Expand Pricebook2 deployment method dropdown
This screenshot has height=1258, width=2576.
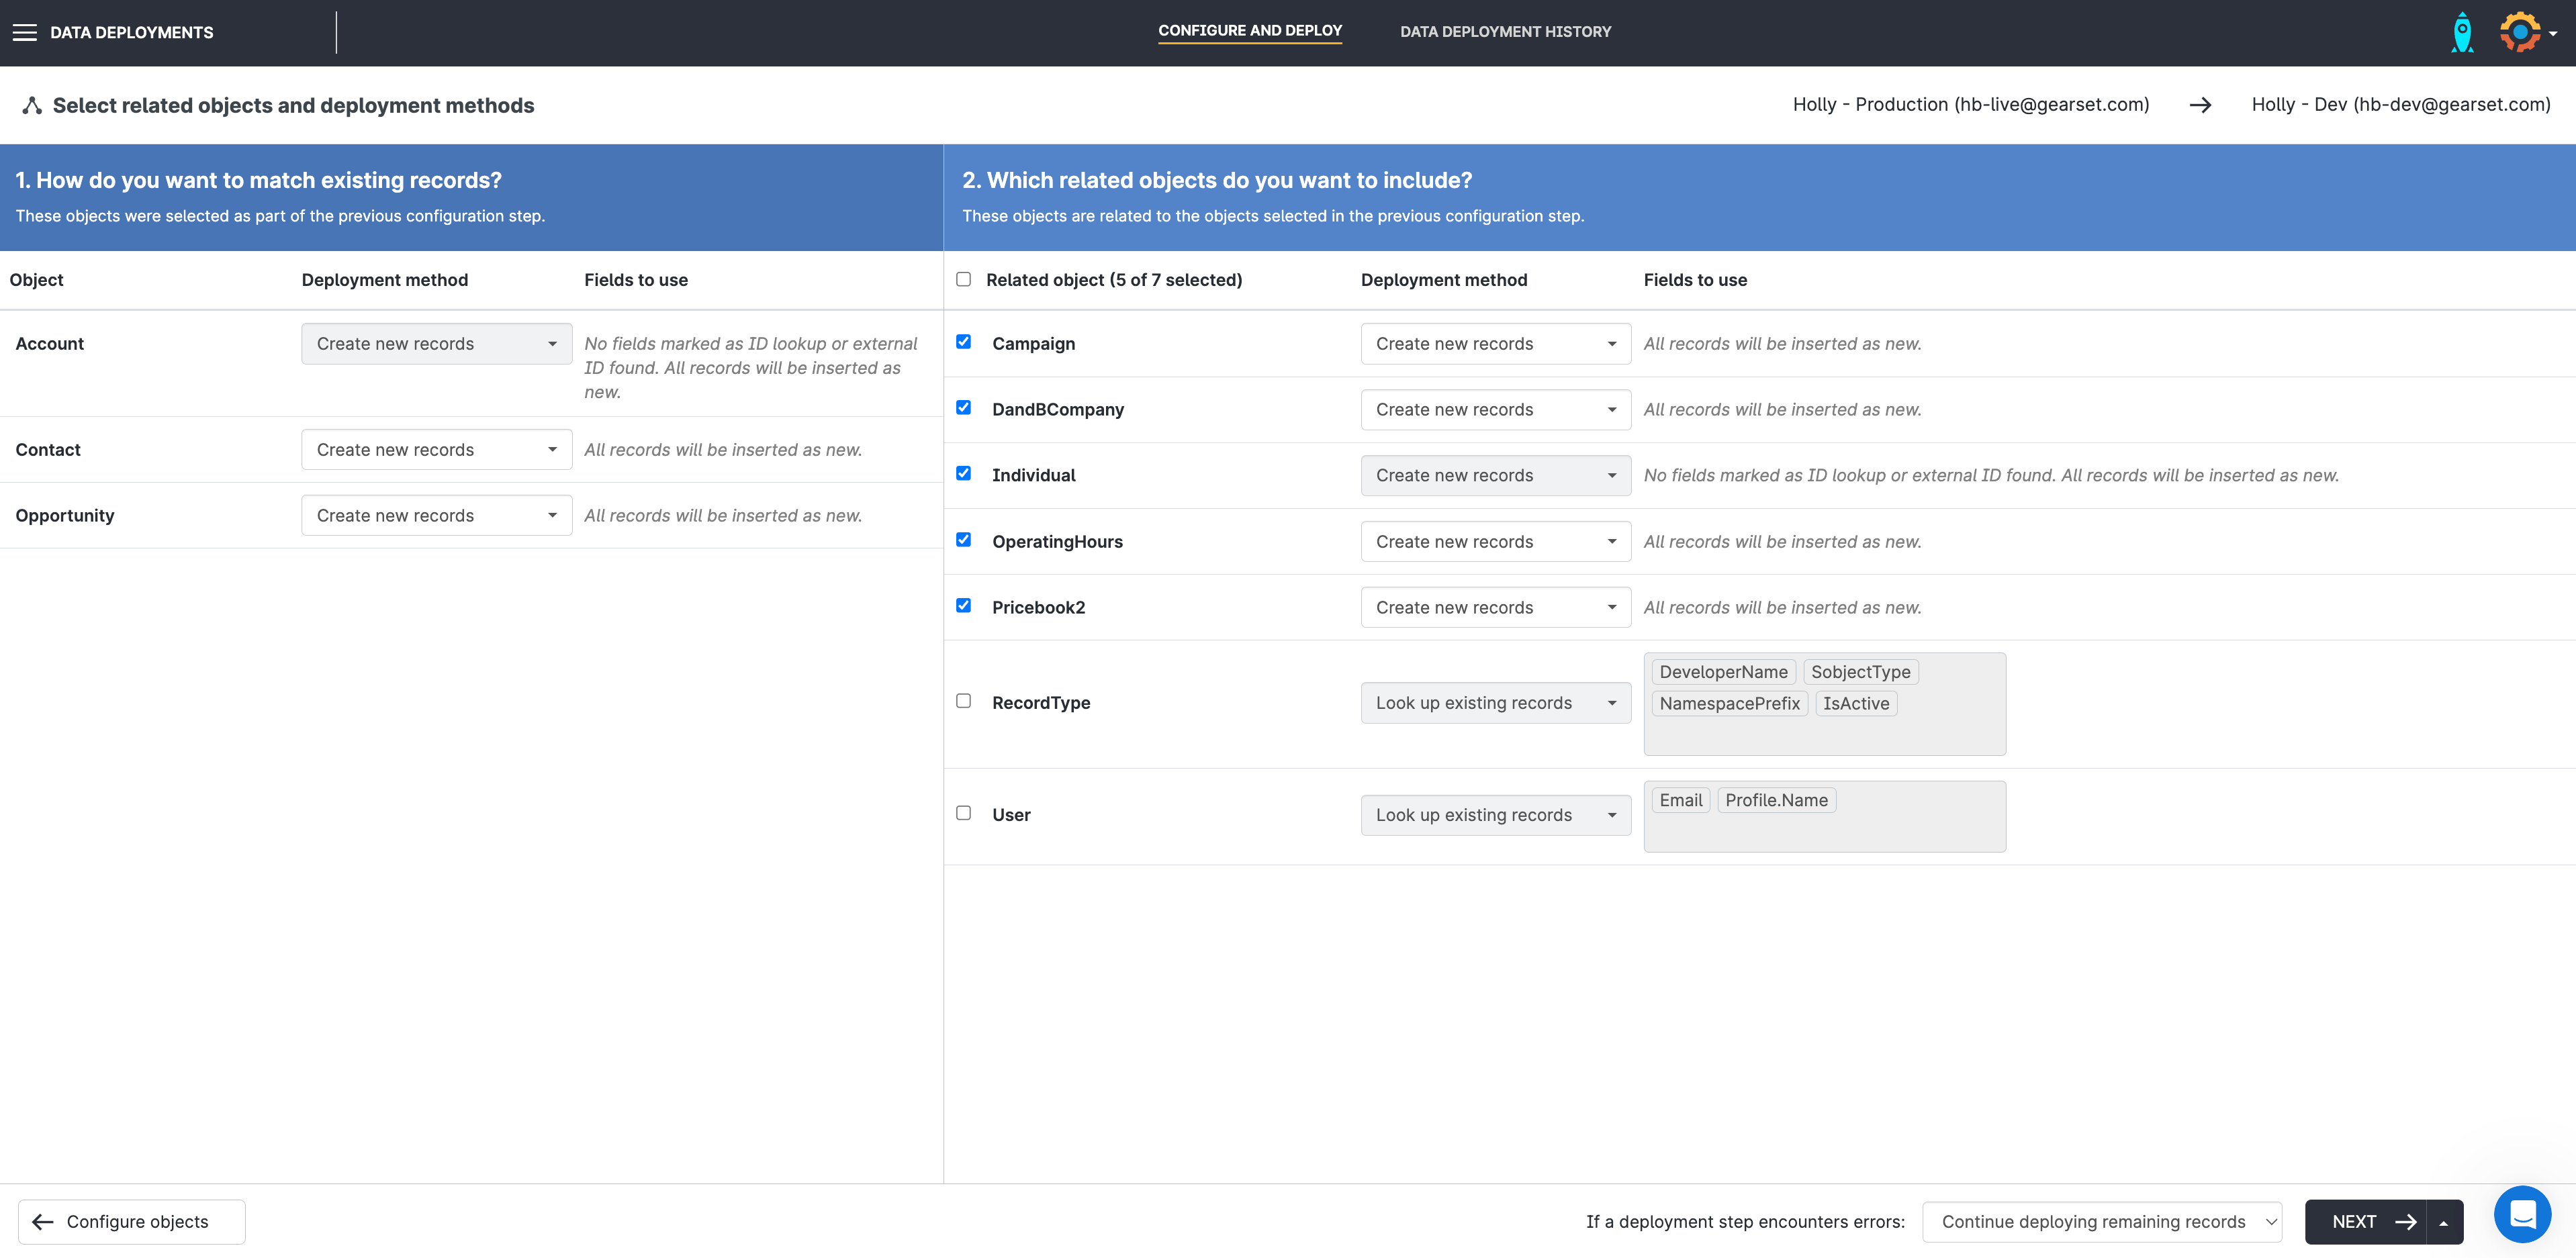1495,607
